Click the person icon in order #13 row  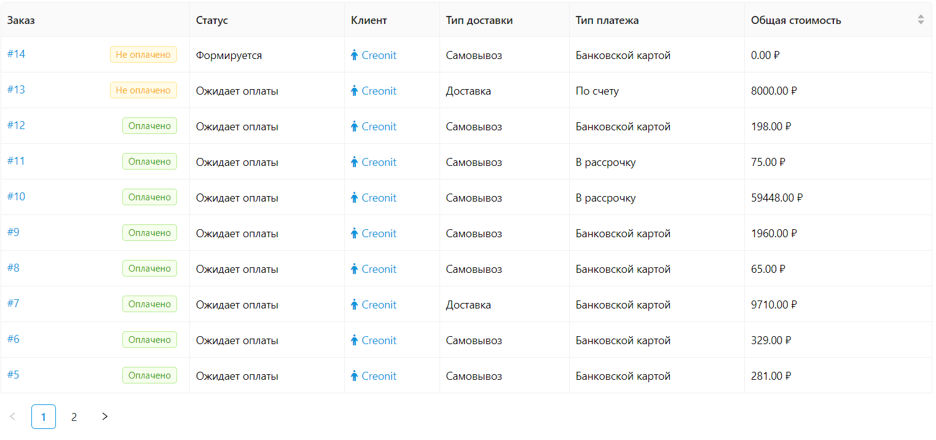(354, 91)
